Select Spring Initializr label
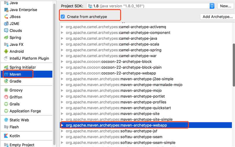The height and width of the screenshot is (147, 235). 23,67
